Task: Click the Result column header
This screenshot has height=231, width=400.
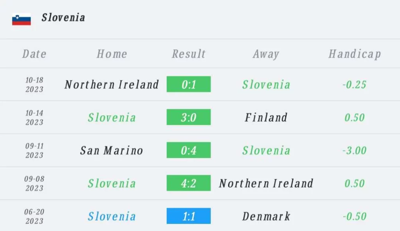Action: point(189,54)
